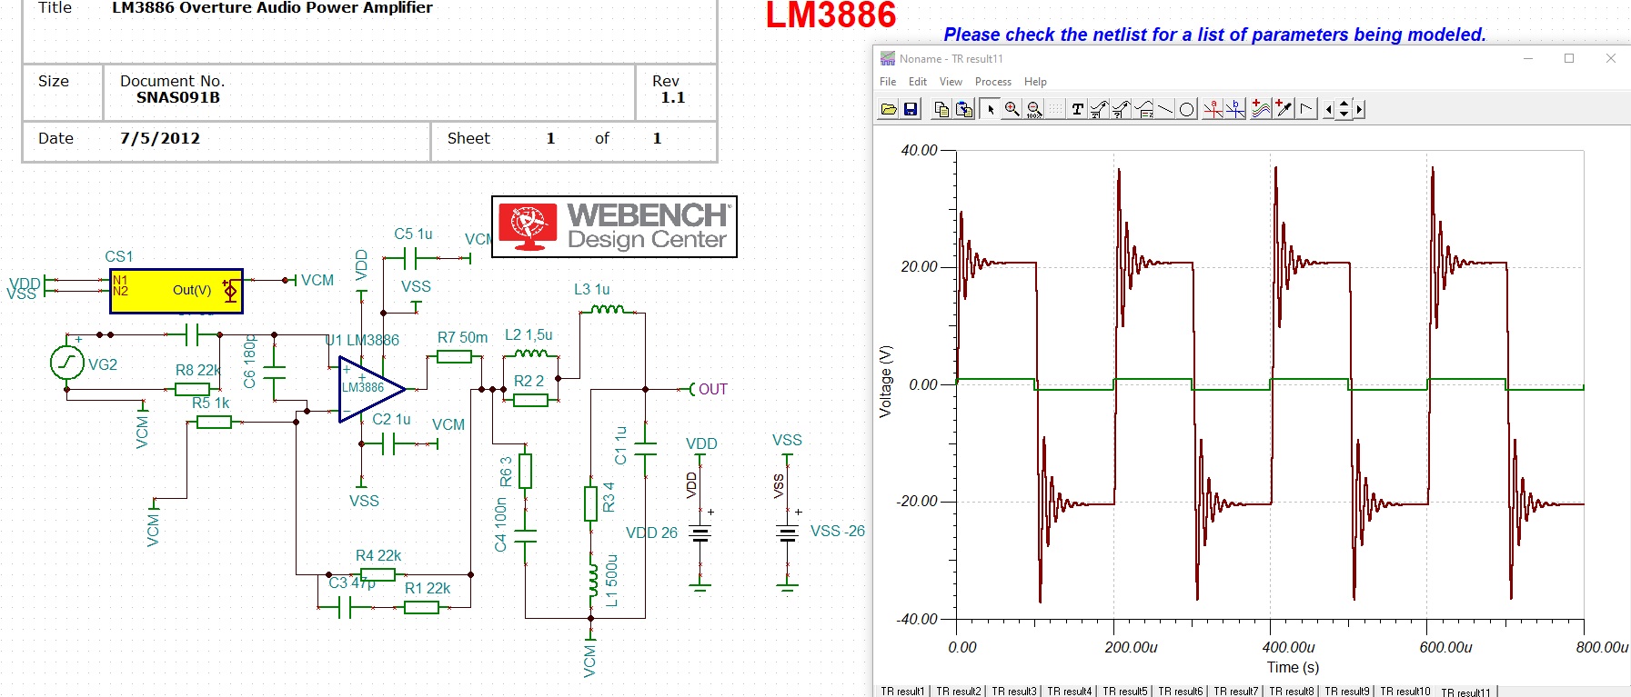Click the L3 1u inductor label
This screenshot has height=697, width=1631.
[x=591, y=289]
